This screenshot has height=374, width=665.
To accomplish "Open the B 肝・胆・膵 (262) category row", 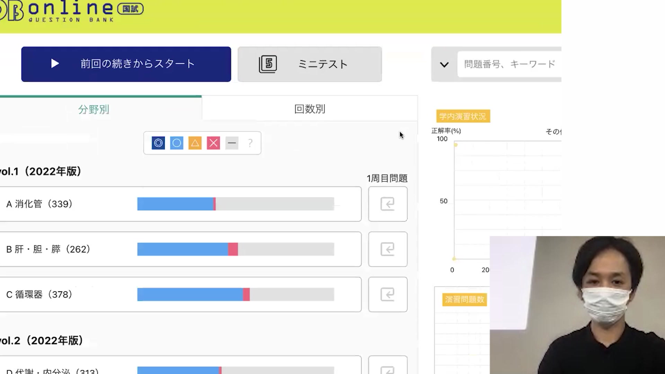I will pyautogui.click(x=48, y=249).
